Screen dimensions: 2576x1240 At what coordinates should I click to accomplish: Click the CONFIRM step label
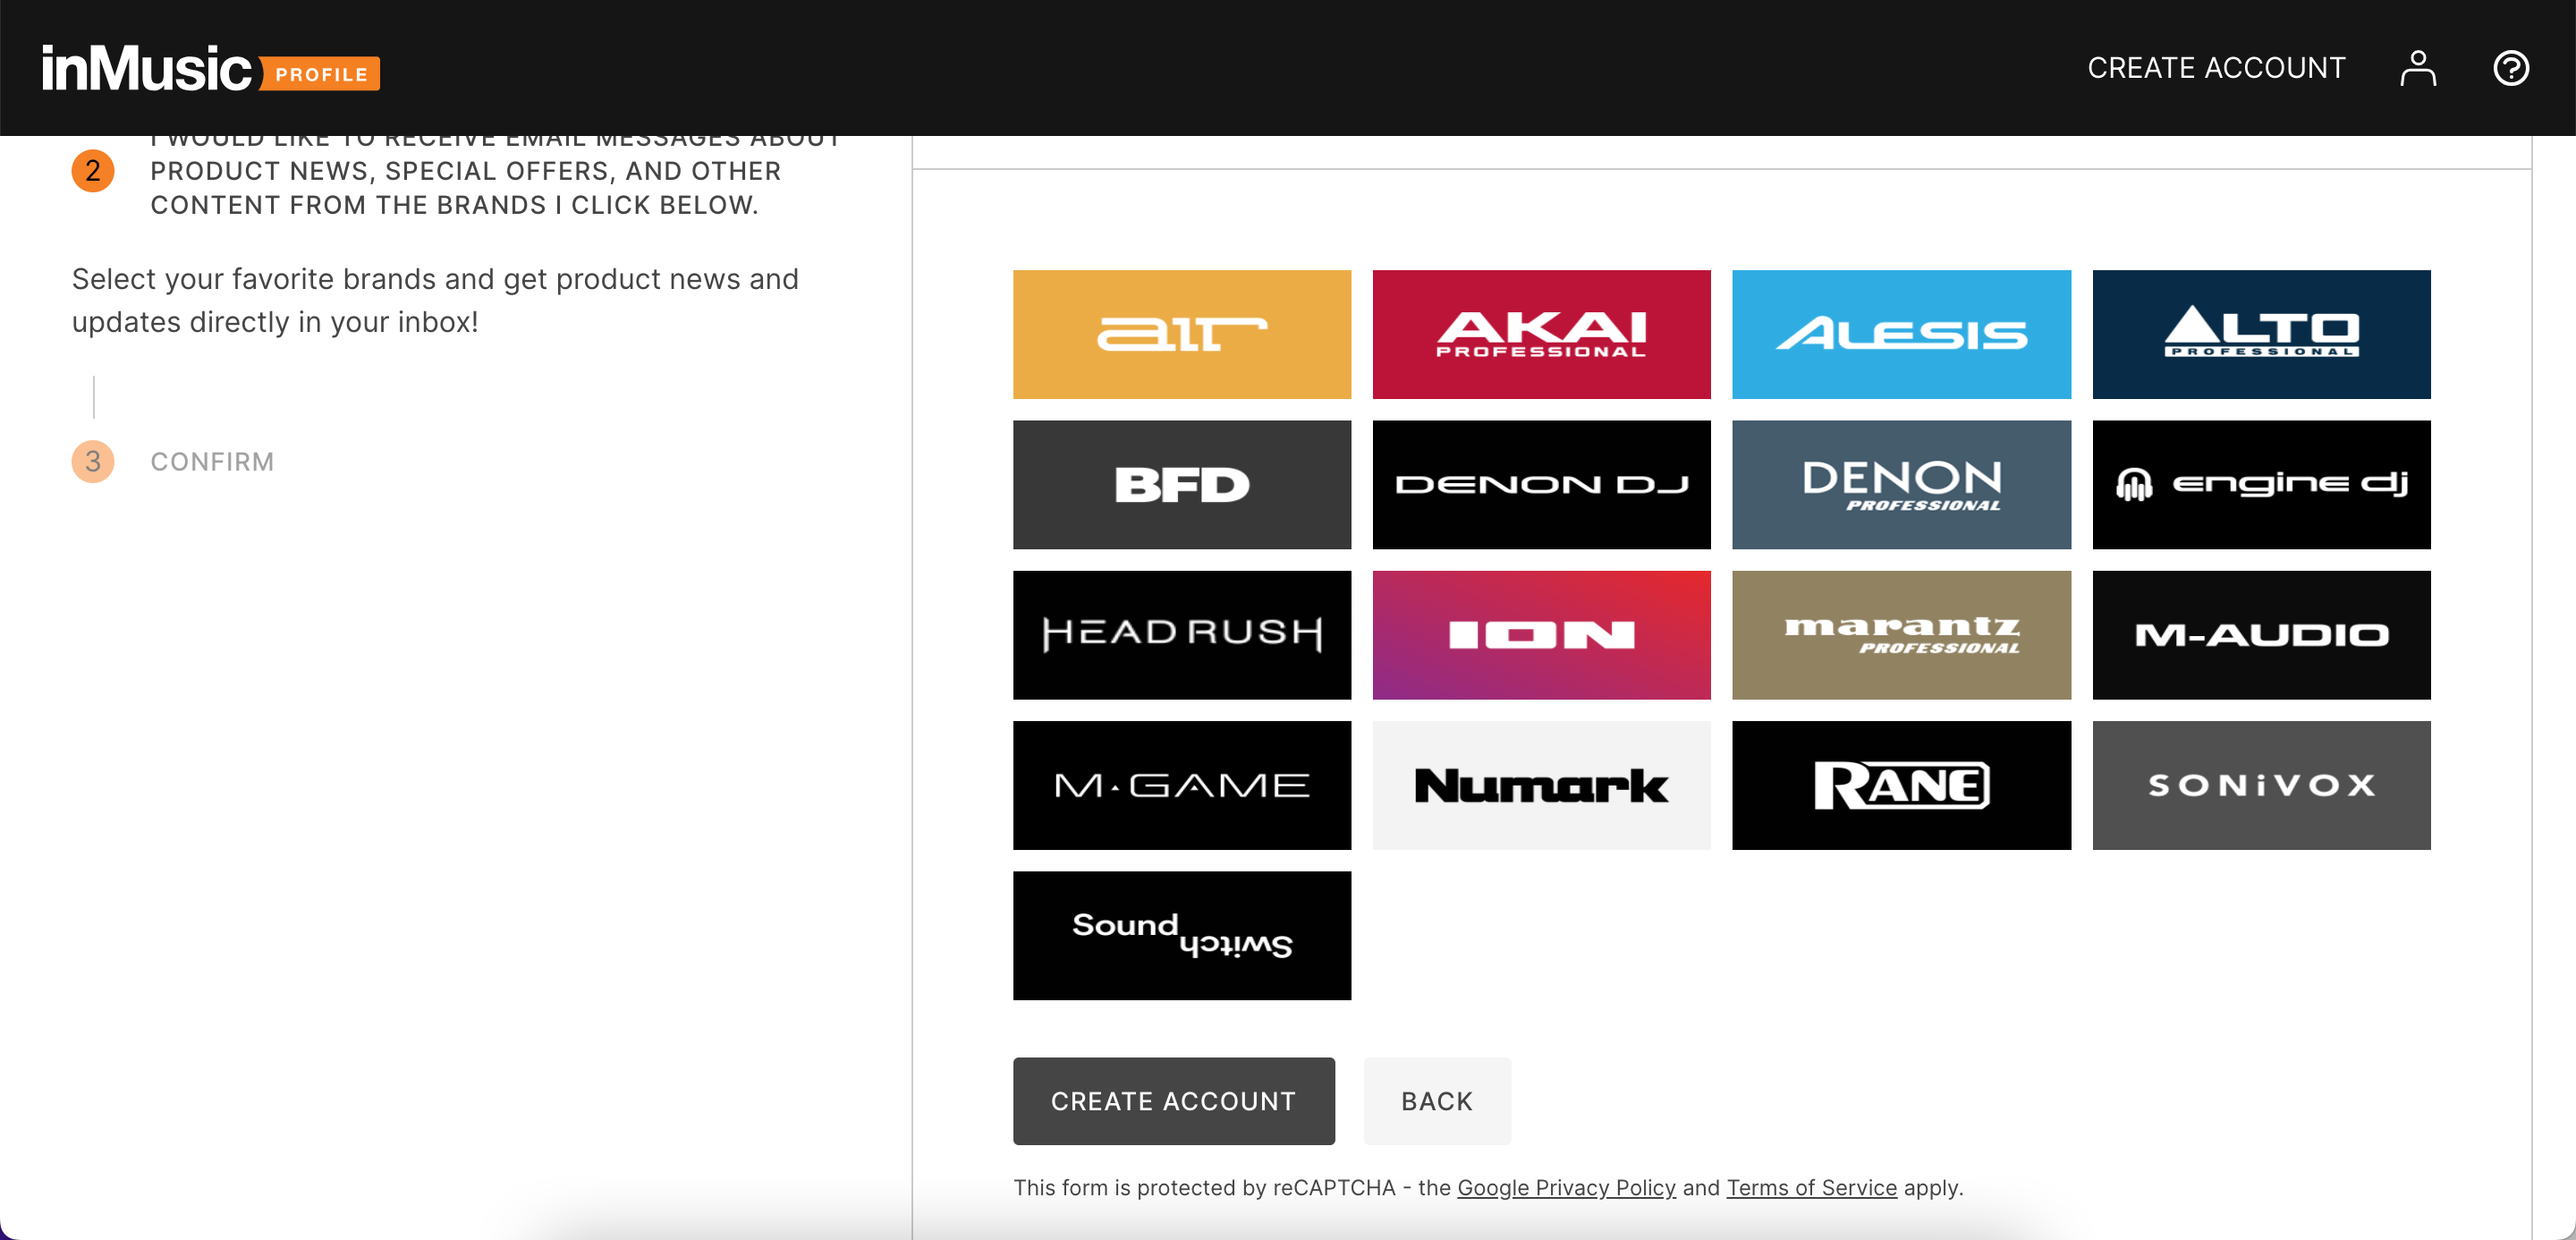(212, 462)
